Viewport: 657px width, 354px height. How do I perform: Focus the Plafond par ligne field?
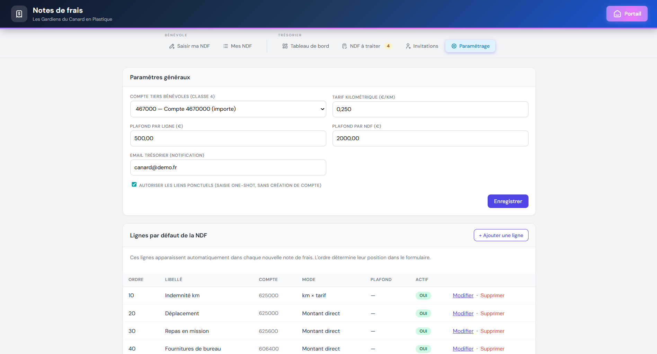point(228,138)
